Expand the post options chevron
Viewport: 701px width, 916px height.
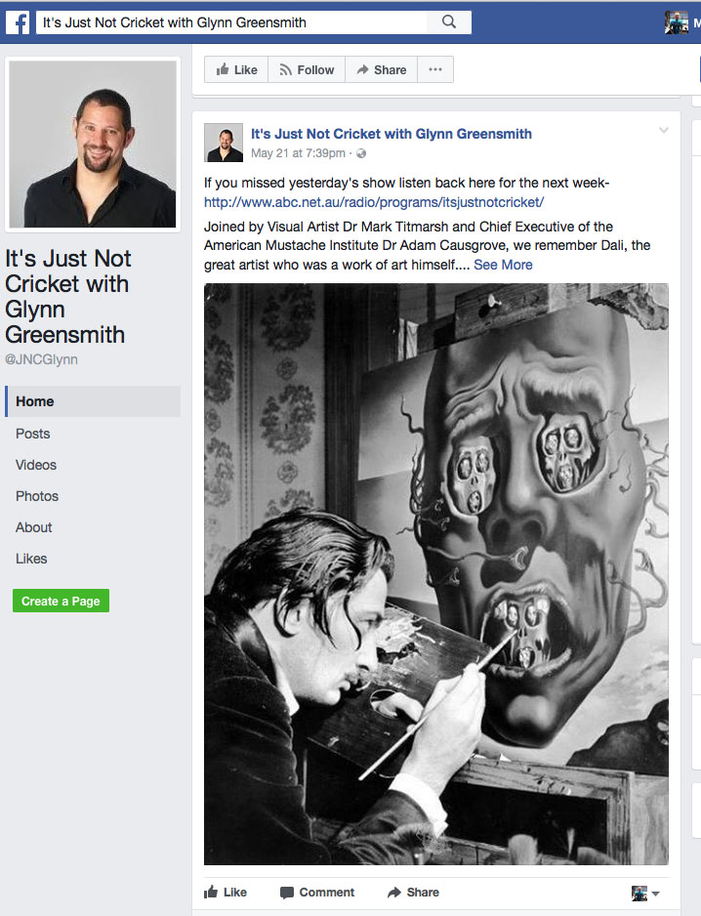(664, 130)
